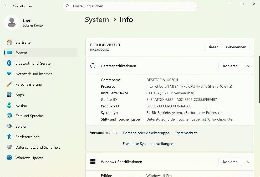
Task: Copy Windows specifications with Kopieren button
Action: point(230,162)
